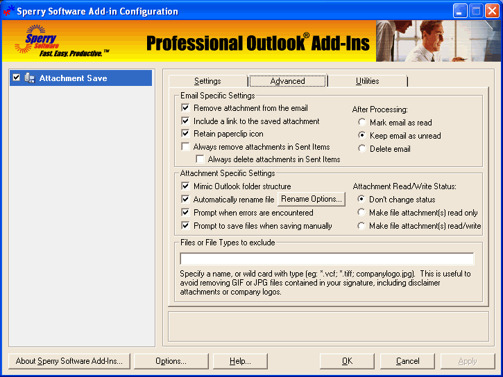Screen dimensions: 503x377
Task: Click the title bar application icon
Action: click(8, 10)
